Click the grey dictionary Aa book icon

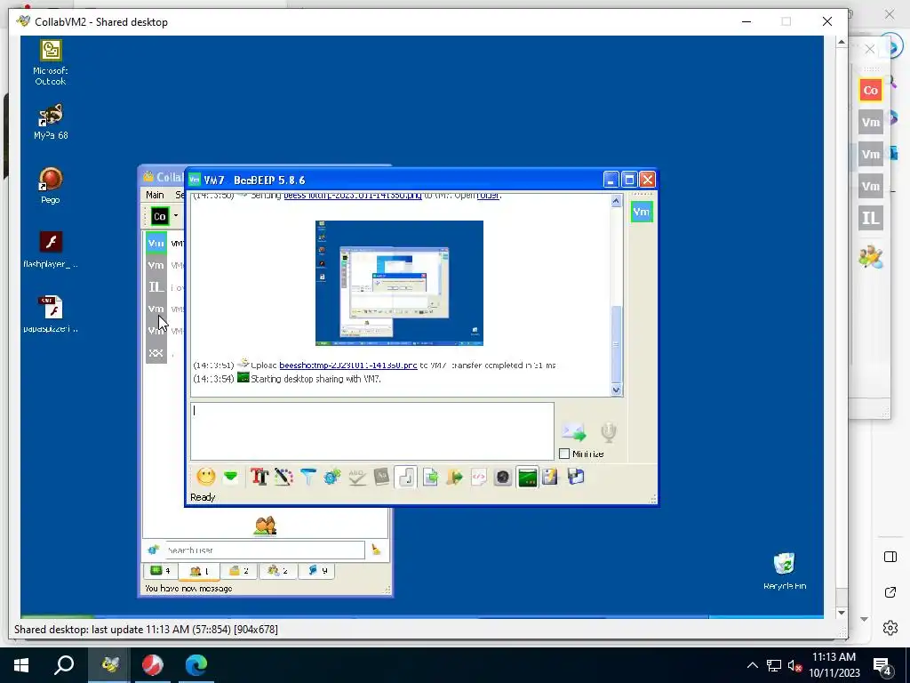click(x=381, y=477)
